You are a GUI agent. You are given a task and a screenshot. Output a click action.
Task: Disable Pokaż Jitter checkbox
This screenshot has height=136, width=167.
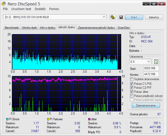pos(132,92)
